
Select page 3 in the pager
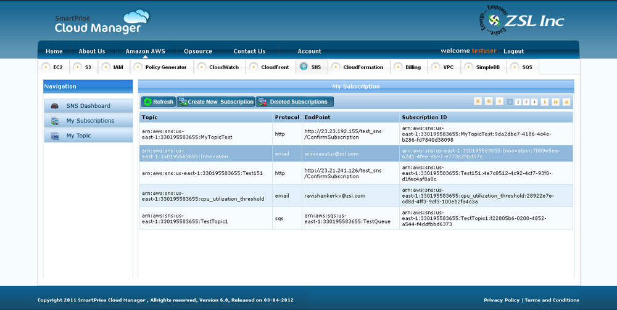[x=526, y=102]
